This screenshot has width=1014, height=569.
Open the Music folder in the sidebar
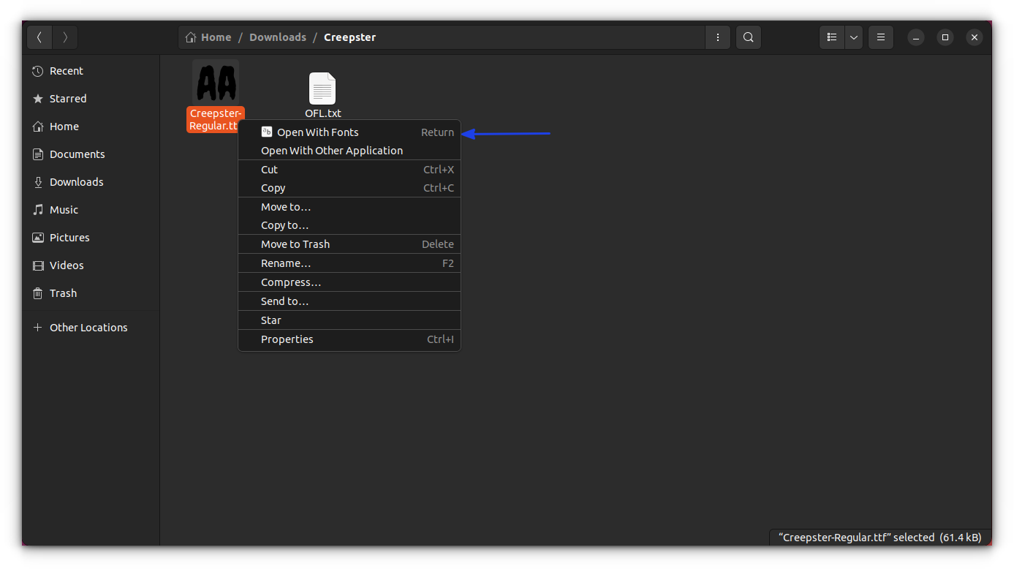click(x=64, y=209)
